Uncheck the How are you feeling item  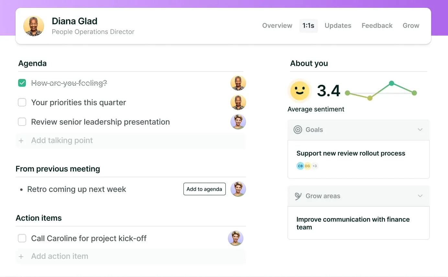22,83
